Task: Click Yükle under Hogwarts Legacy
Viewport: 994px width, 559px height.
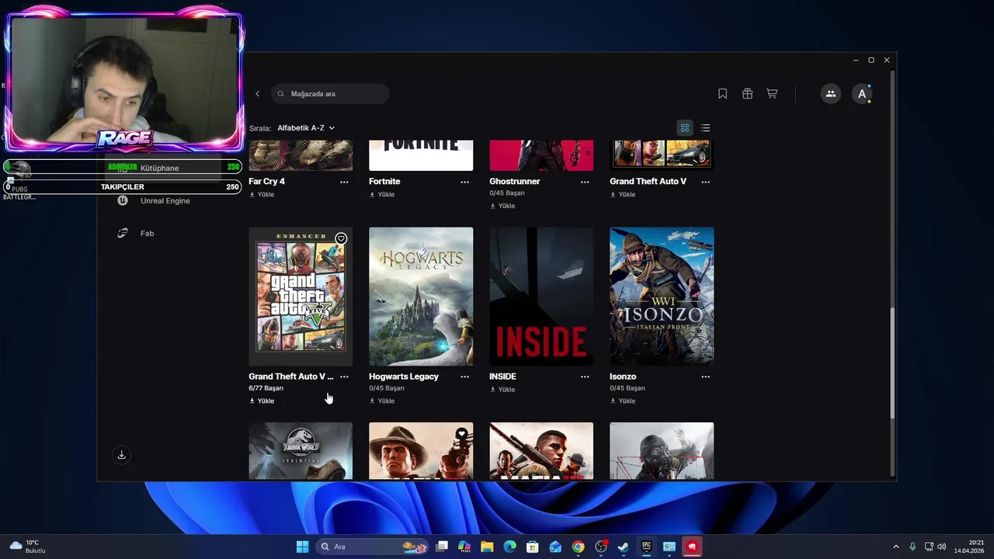Action: tap(382, 401)
